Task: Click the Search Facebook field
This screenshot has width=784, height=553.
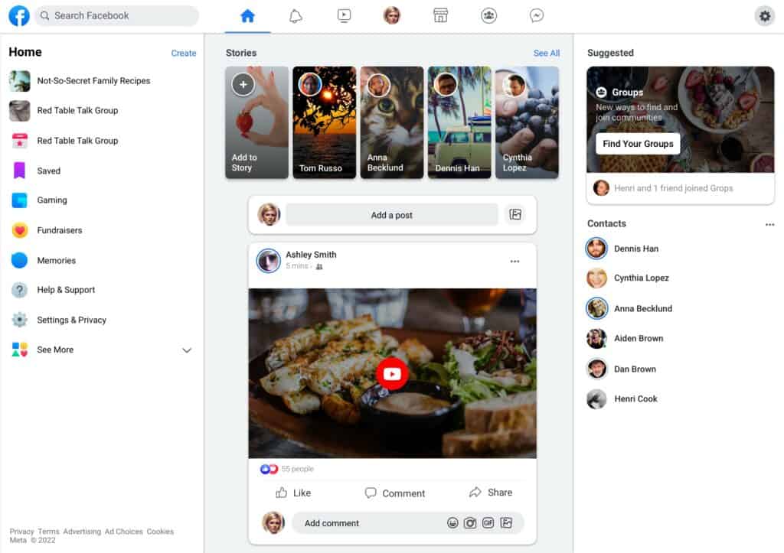Action: pyautogui.click(x=116, y=15)
